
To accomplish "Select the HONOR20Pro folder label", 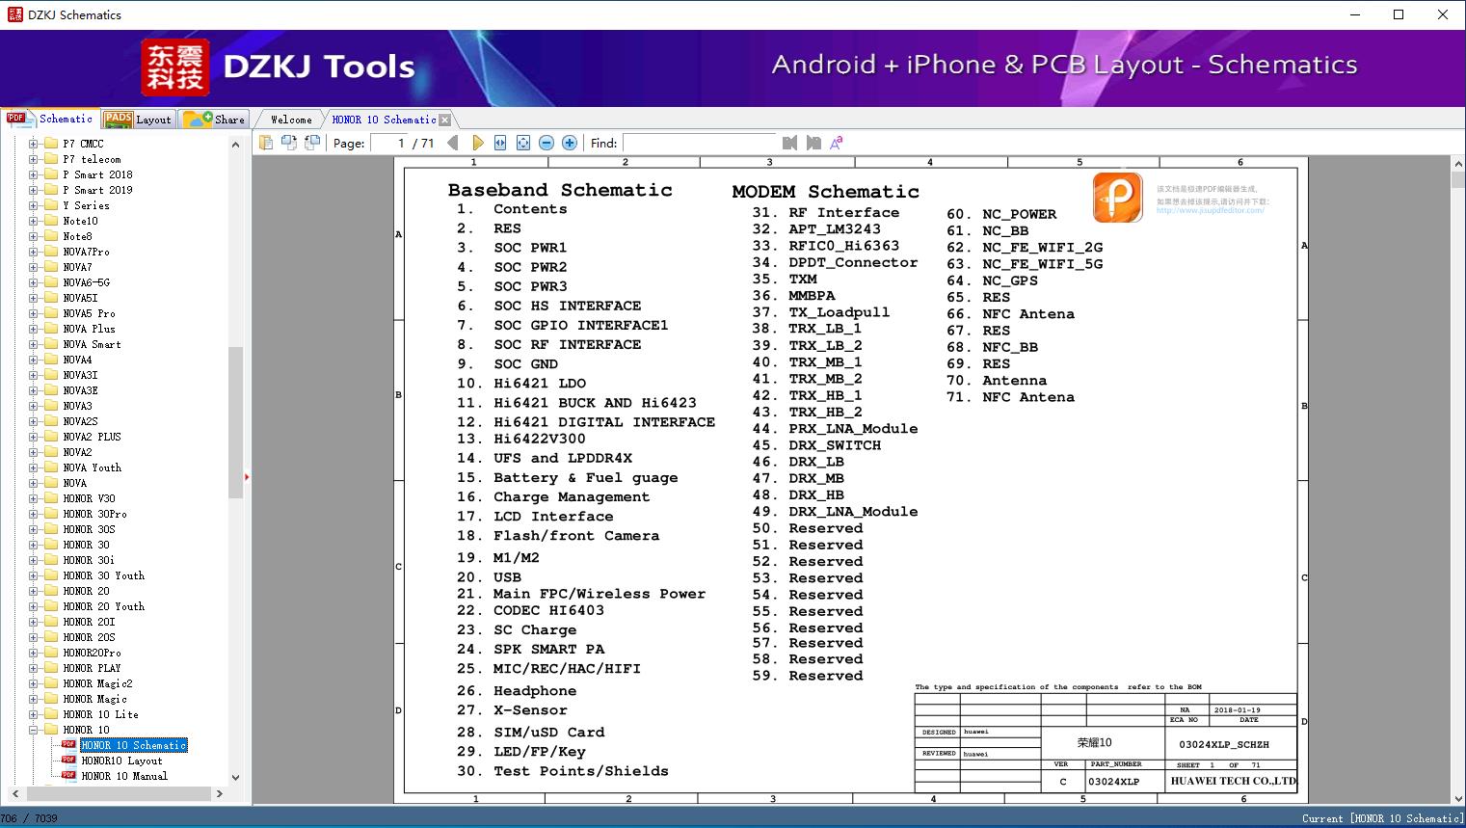I will click(x=92, y=653).
